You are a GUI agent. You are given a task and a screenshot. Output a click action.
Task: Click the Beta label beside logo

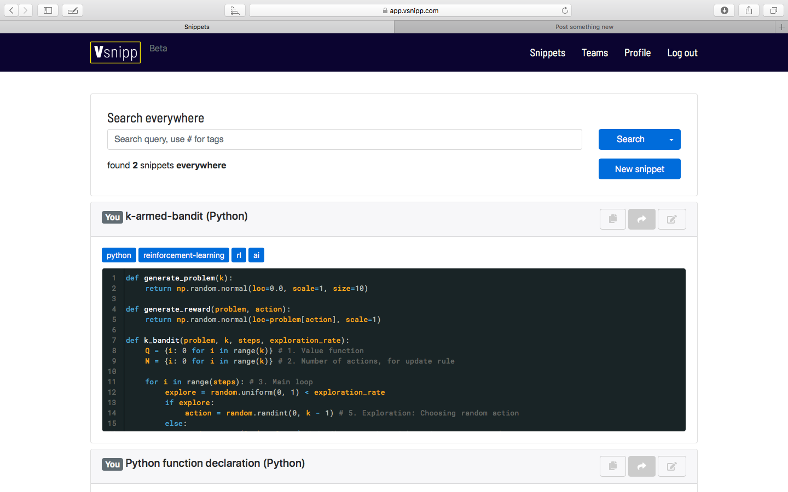point(158,48)
